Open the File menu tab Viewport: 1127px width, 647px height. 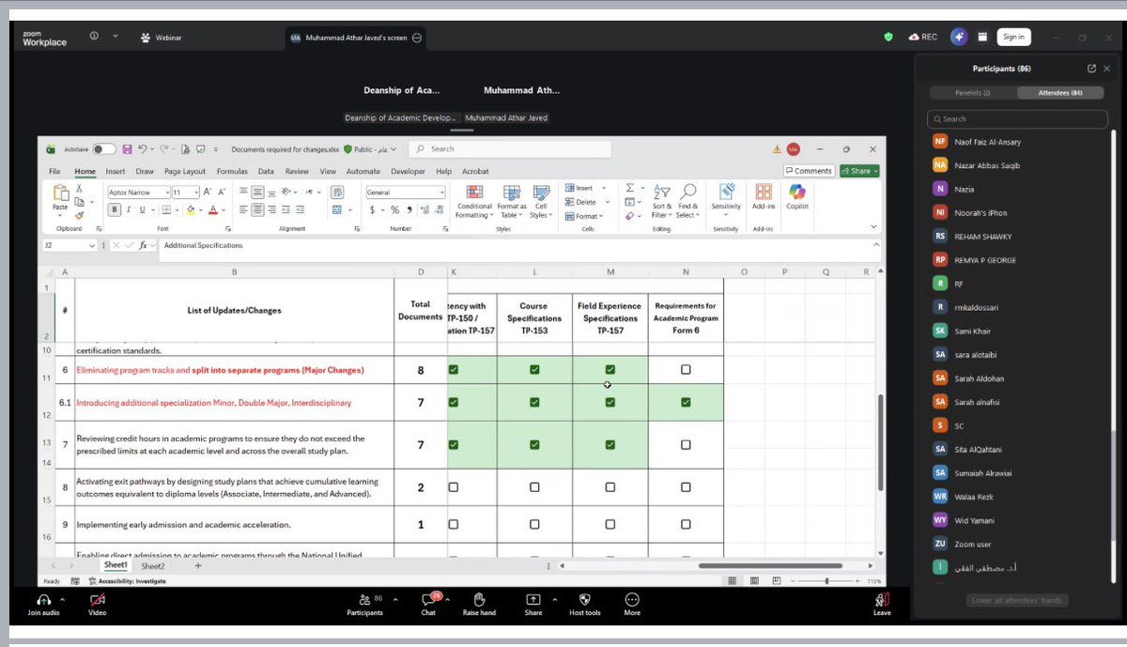pos(54,172)
